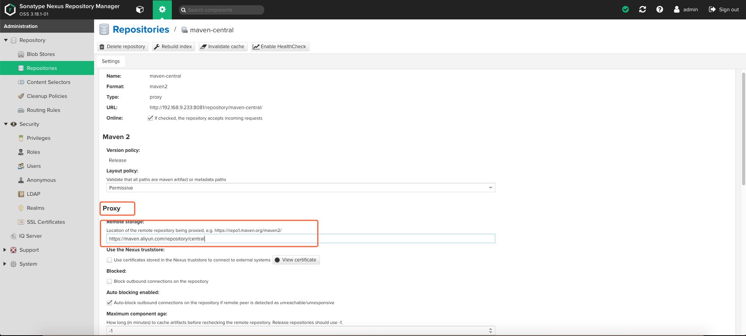Open SSL Certificates in the sidebar

(47, 222)
